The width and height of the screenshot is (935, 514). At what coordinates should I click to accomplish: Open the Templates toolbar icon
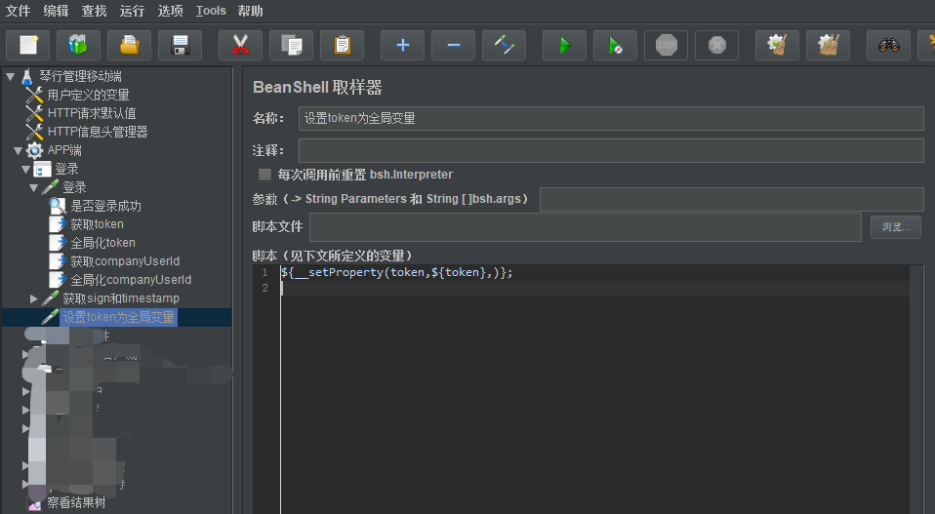point(78,45)
